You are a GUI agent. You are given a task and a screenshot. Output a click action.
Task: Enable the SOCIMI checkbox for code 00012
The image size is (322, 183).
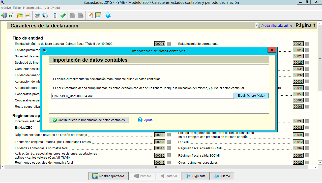307,142
